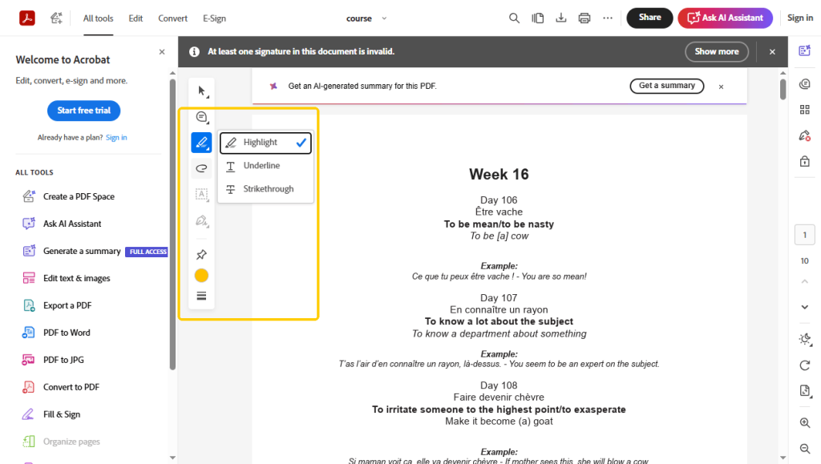Open Create a PDF Space tool
The image size is (821, 464).
click(68, 196)
